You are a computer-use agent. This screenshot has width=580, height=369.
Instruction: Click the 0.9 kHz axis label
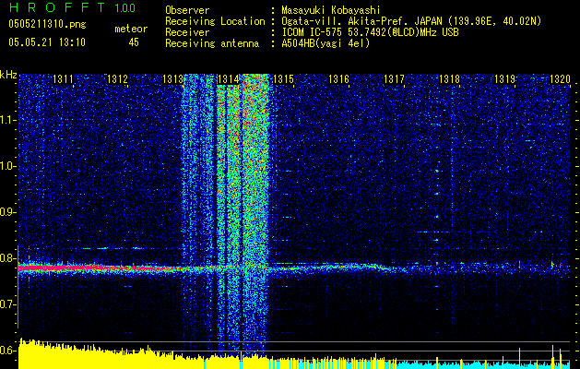(7, 212)
